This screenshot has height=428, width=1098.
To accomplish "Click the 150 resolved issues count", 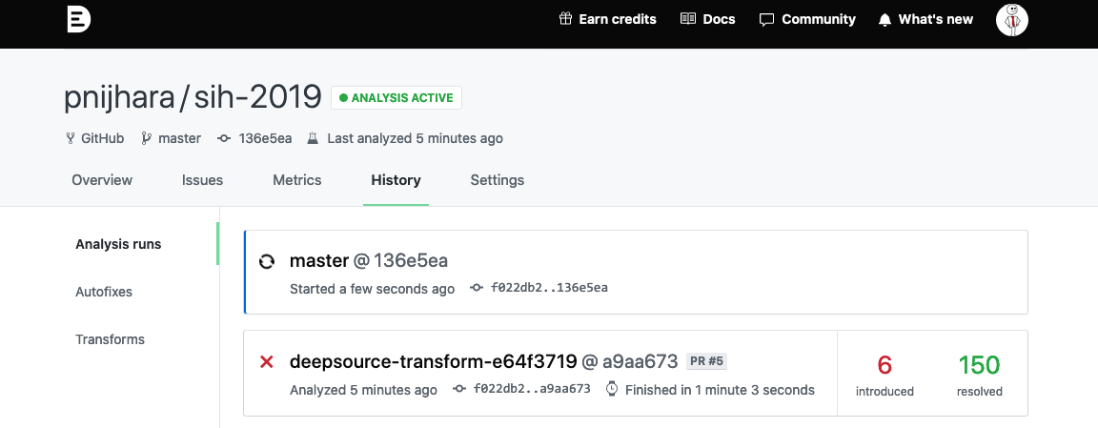I will coord(979,365).
